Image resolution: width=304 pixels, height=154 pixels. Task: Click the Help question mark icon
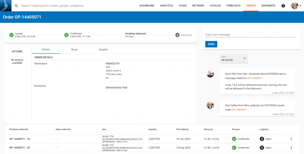[283, 6]
